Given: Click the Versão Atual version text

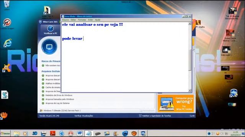Looking at the screenshot, I should 49,116.
